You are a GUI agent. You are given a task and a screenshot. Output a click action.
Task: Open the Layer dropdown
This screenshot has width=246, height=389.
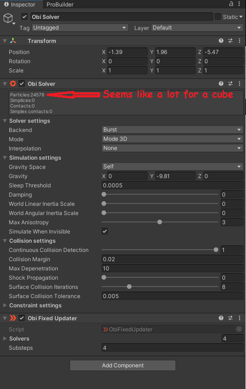point(197,28)
